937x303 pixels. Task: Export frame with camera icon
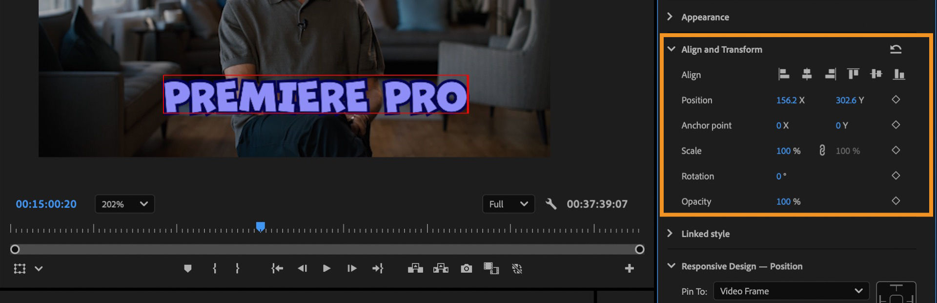(466, 268)
